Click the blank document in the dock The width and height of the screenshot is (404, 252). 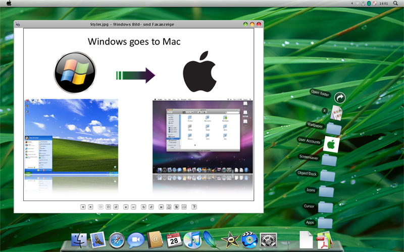306,240
